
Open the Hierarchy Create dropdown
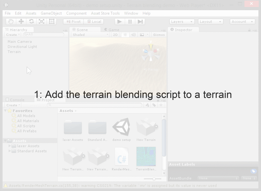pos(13,35)
